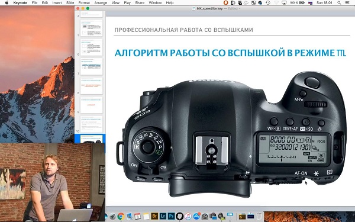
Task: Open the Notes app in Dock
Action: 146,216
